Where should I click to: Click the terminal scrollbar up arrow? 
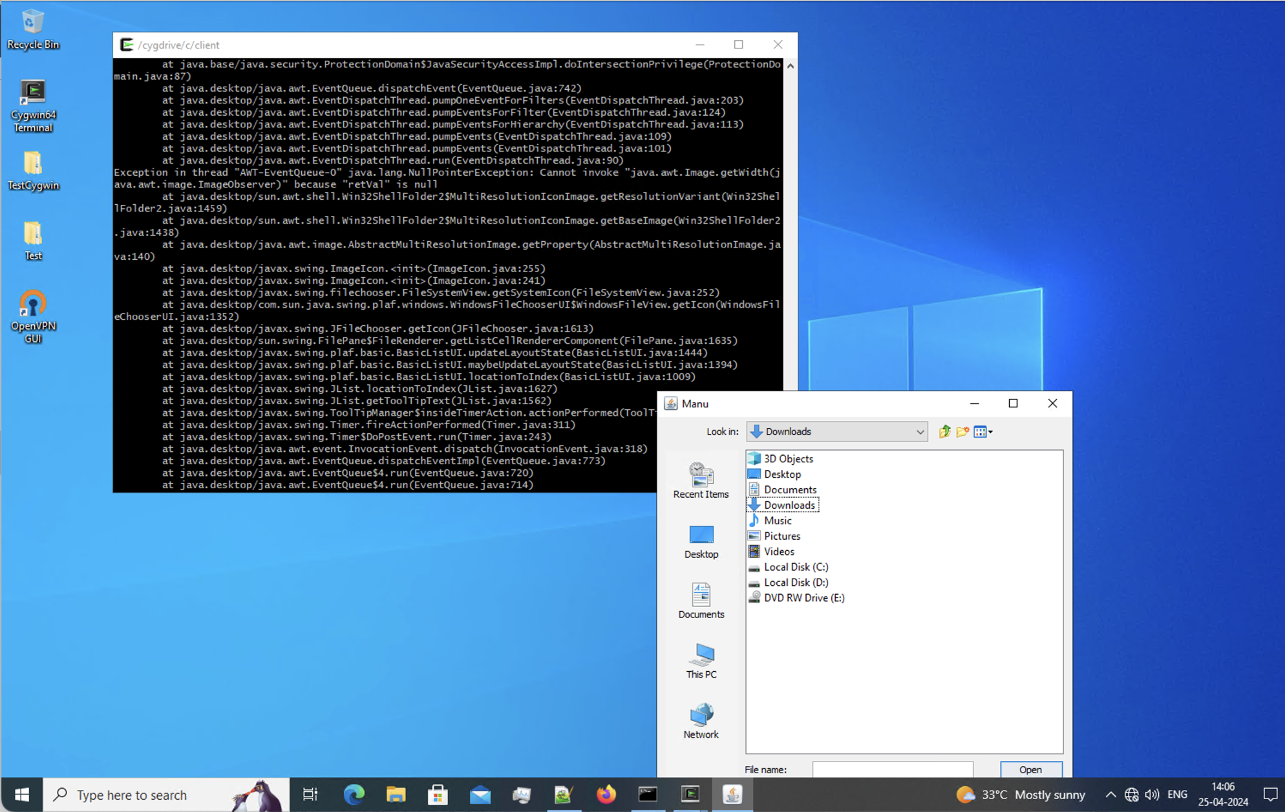790,66
